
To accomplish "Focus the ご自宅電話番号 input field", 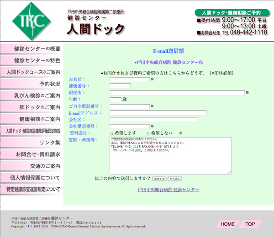I will [130, 106].
